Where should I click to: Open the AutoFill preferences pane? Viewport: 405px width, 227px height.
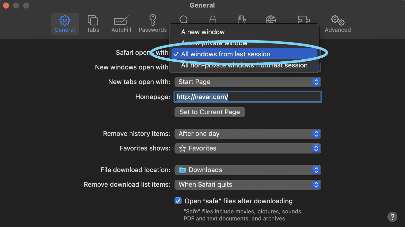121,24
